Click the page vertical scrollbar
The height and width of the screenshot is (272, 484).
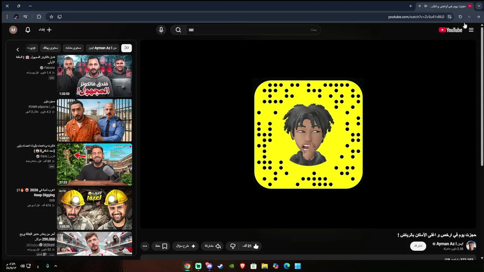pyautogui.click(x=482, y=96)
